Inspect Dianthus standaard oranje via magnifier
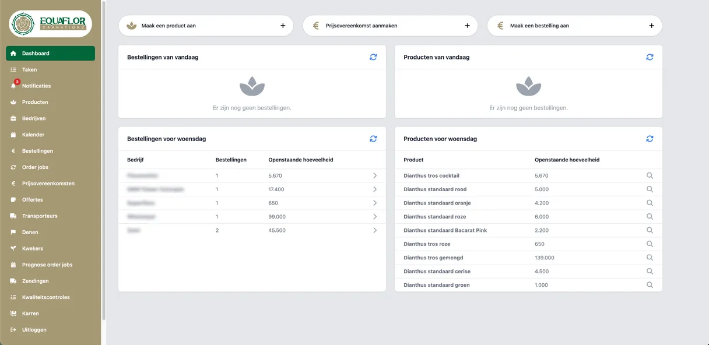709x345 pixels. 650,203
